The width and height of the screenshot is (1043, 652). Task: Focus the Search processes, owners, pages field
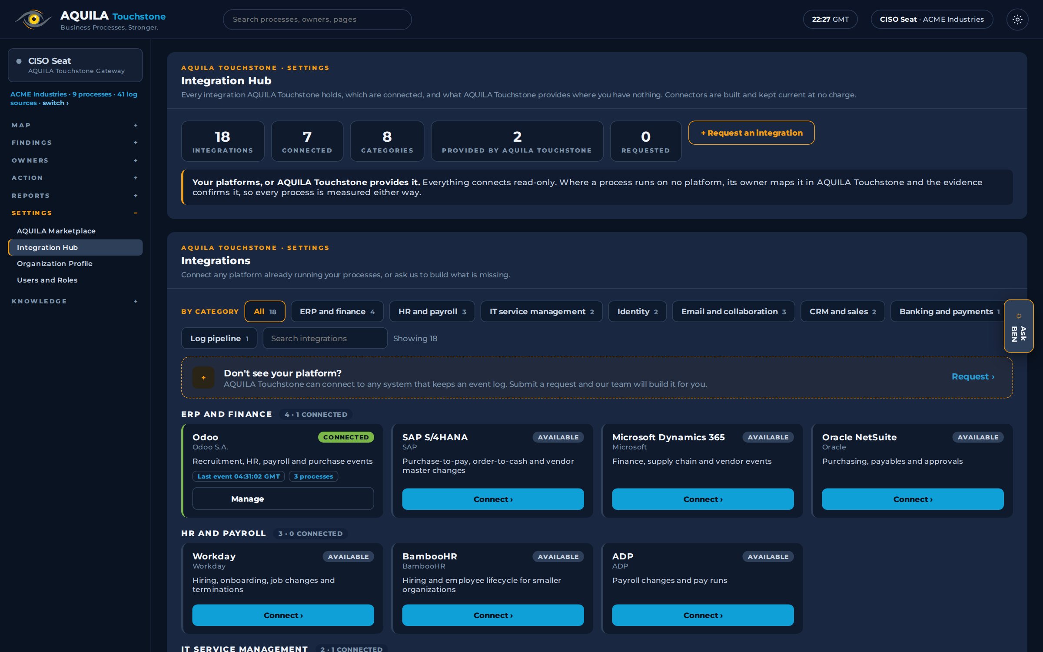317,20
